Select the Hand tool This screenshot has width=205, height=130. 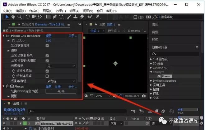pyautogui.click(x=13, y=17)
